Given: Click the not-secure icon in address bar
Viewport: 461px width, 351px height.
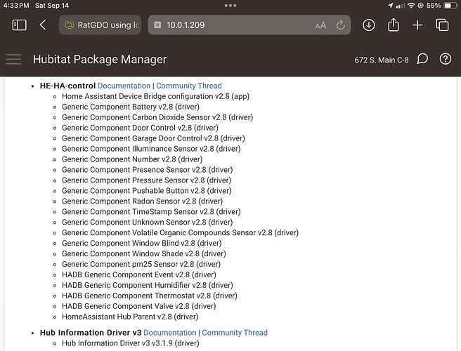Looking at the screenshot, I should coord(157,25).
